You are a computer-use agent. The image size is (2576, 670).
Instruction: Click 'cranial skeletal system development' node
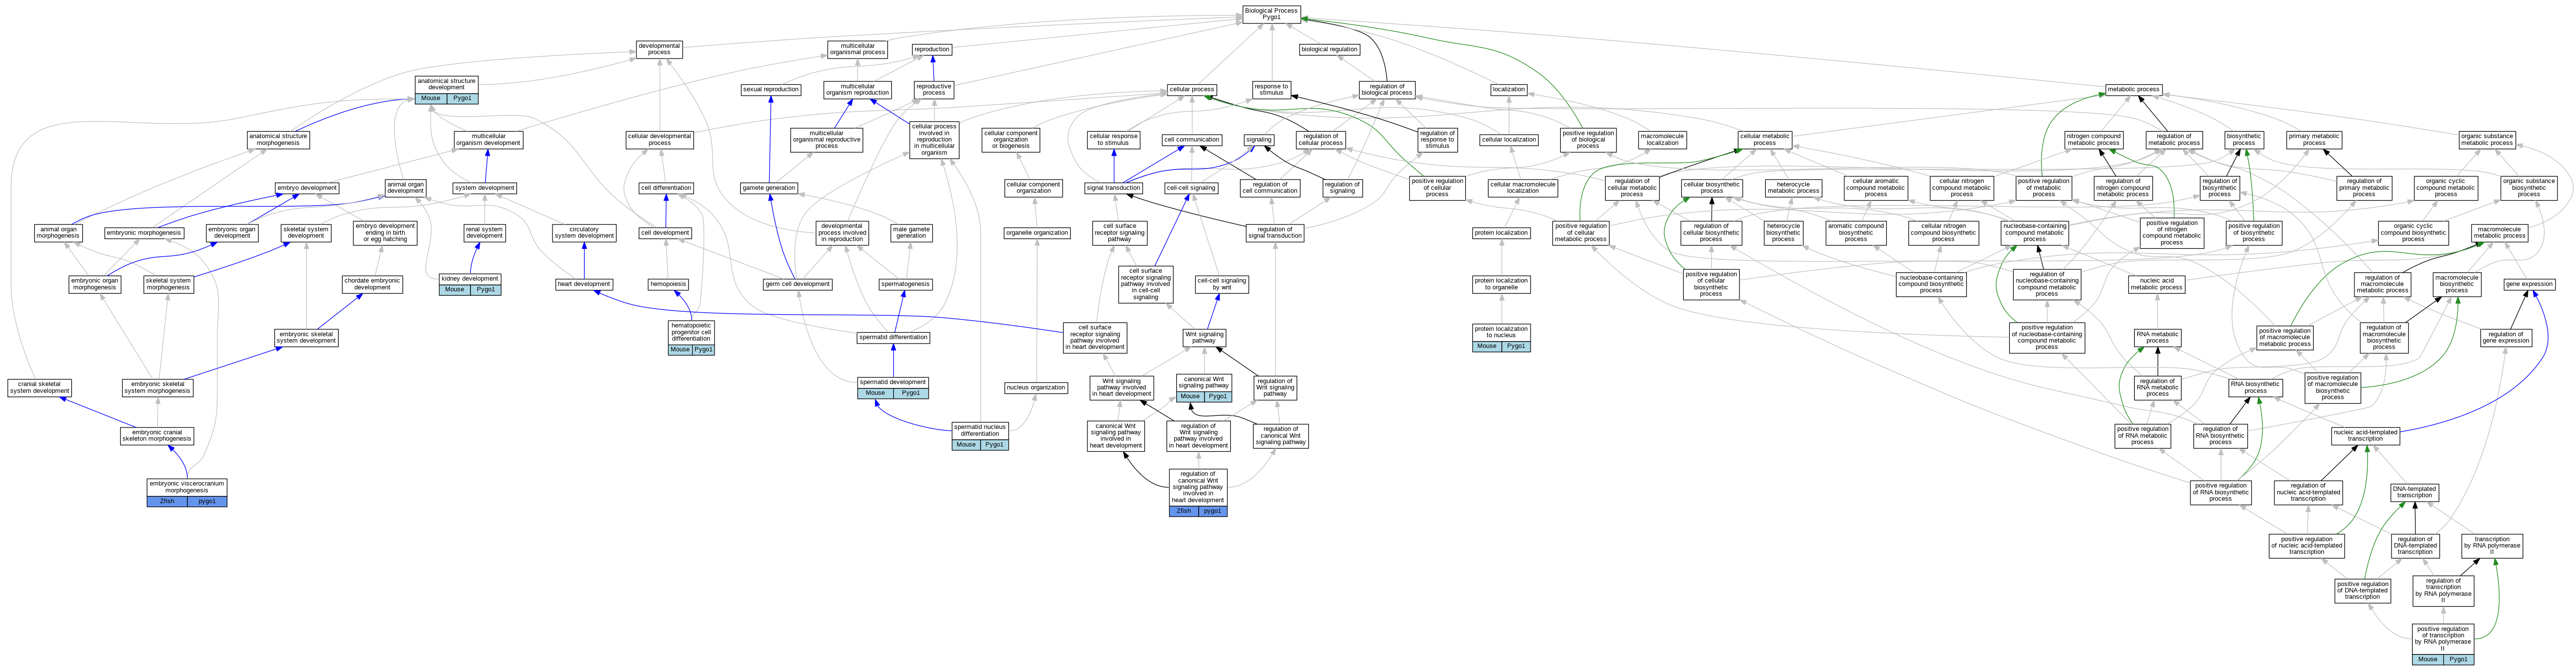[x=39, y=388]
